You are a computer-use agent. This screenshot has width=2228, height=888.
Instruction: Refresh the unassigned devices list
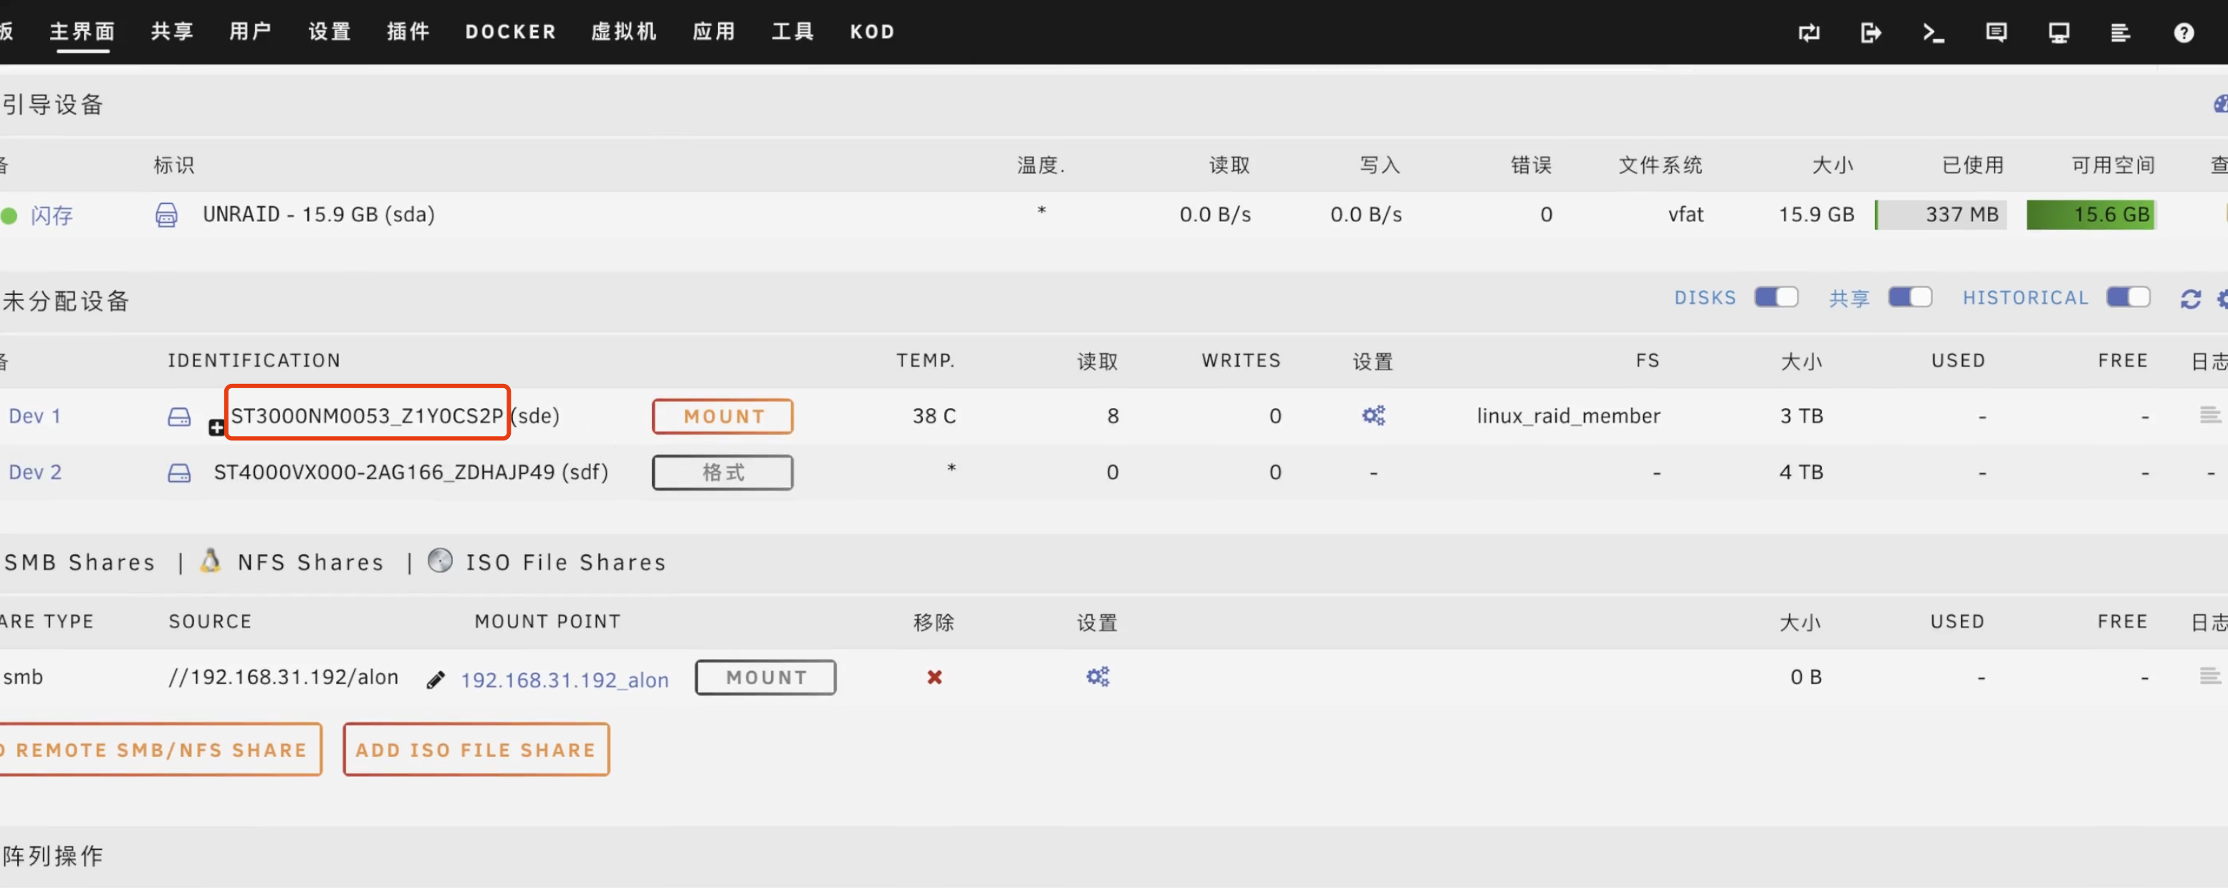coord(2191,299)
